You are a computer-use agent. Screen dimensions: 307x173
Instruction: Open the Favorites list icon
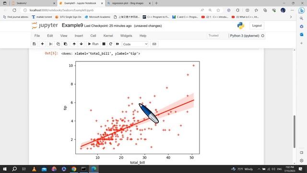point(256,10)
